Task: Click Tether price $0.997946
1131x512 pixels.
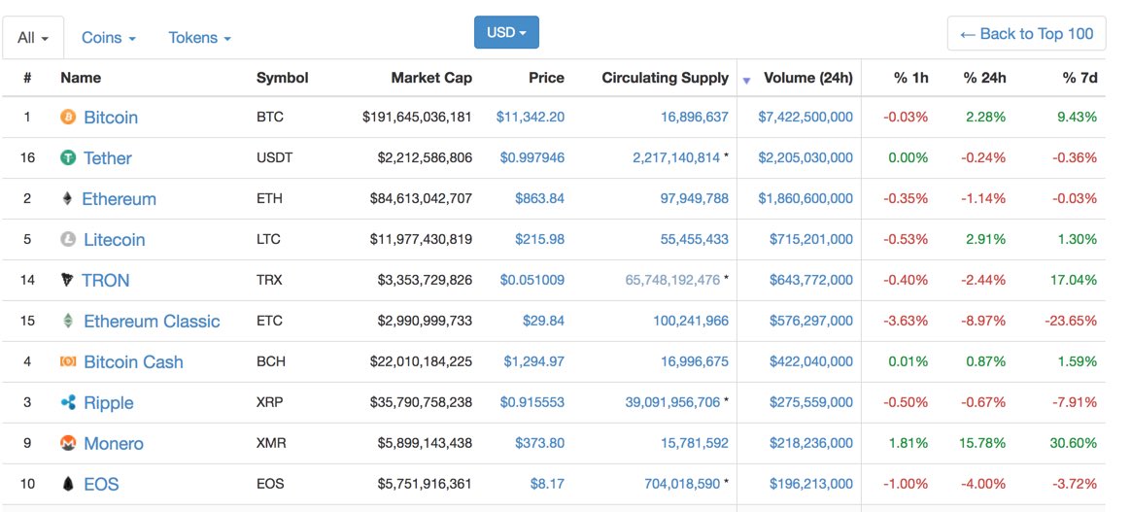Action: [x=532, y=157]
